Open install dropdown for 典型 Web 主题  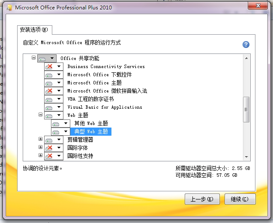click(x=60, y=131)
